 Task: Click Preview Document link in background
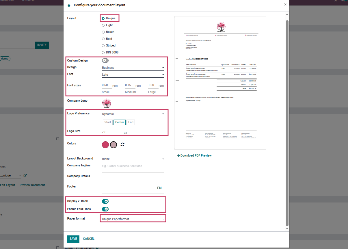point(32,185)
